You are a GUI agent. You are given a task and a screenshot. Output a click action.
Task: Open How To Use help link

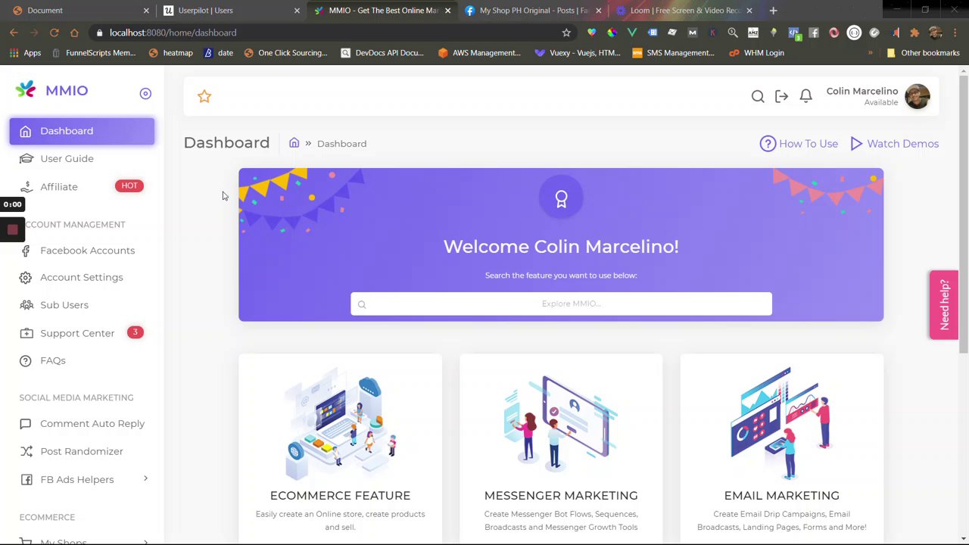(799, 144)
